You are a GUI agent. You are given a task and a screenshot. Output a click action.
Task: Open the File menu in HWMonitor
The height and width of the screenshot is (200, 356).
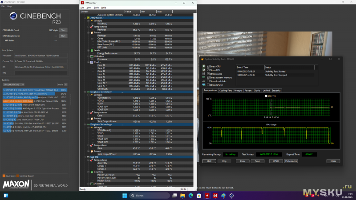click(82, 8)
